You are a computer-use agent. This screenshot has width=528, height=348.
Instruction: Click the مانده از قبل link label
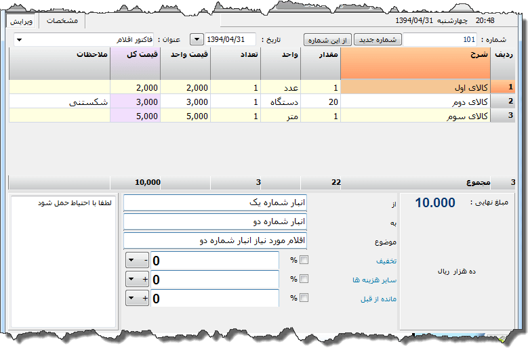point(378,299)
